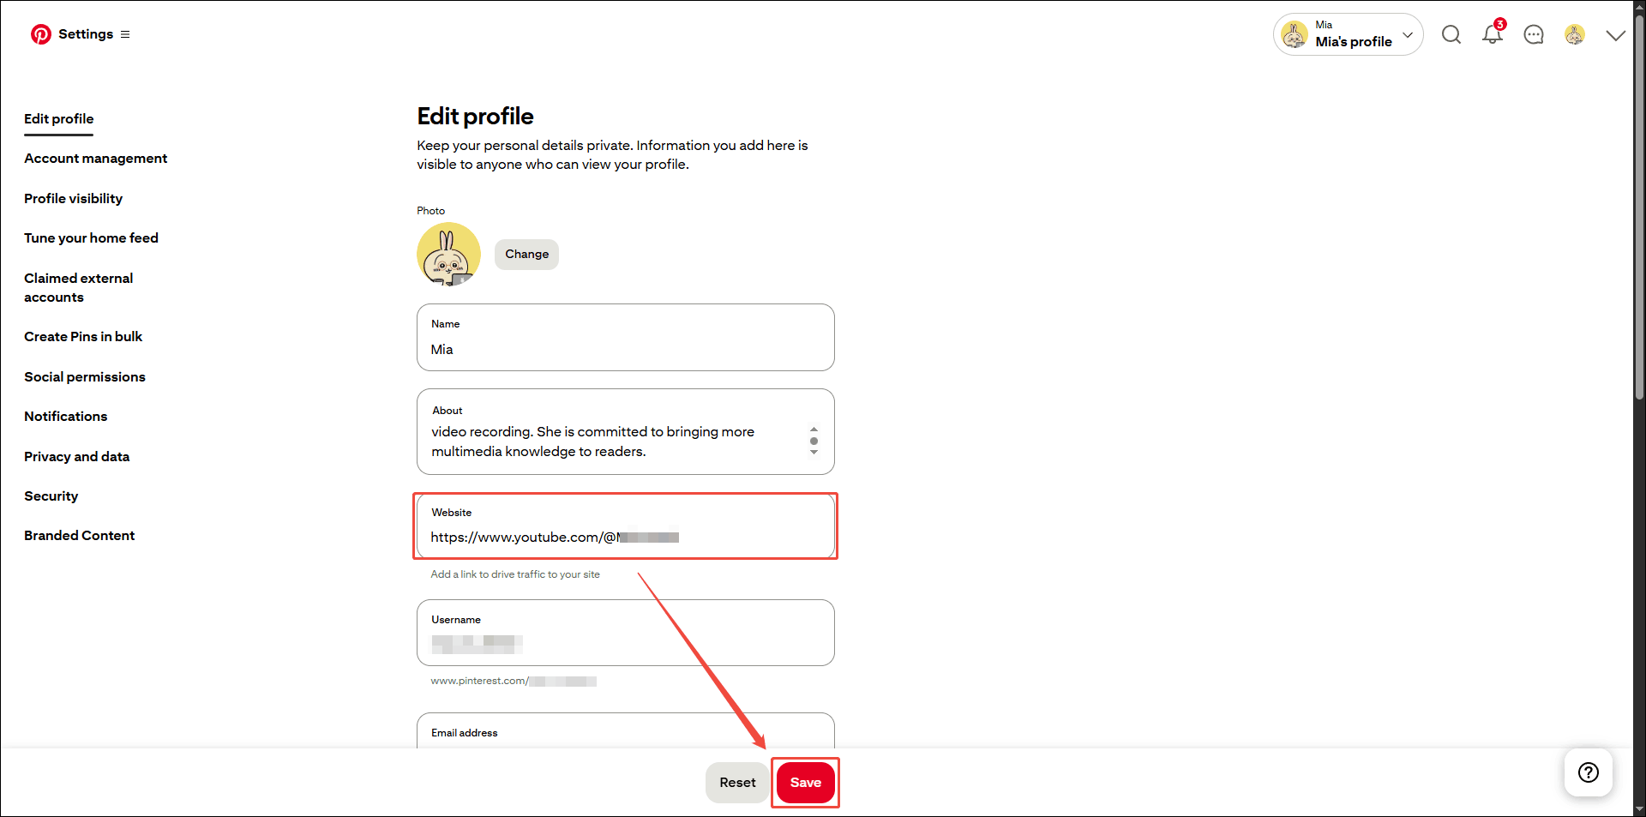1646x817 pixels.
Task: Open Profile visibility settings
Action: tap(73, 199)
